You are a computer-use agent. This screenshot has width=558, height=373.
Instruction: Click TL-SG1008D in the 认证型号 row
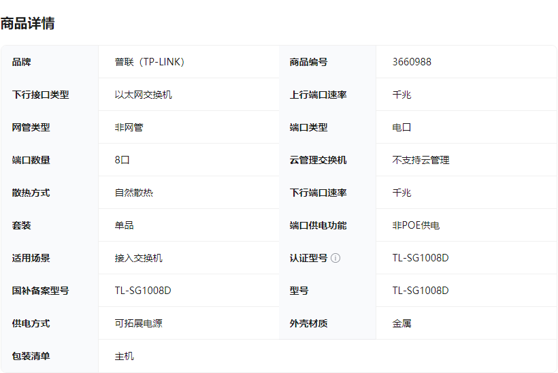point(421,258)
